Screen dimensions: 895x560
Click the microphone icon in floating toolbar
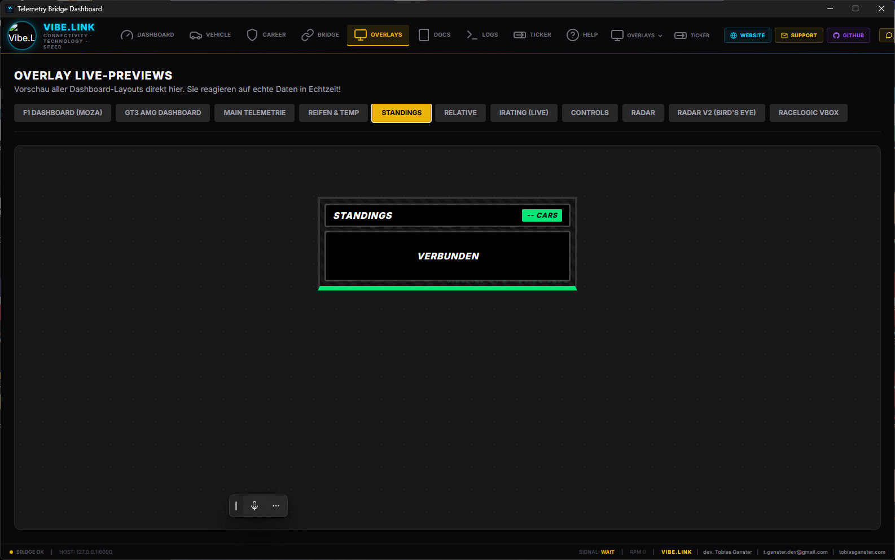point(255,506)
